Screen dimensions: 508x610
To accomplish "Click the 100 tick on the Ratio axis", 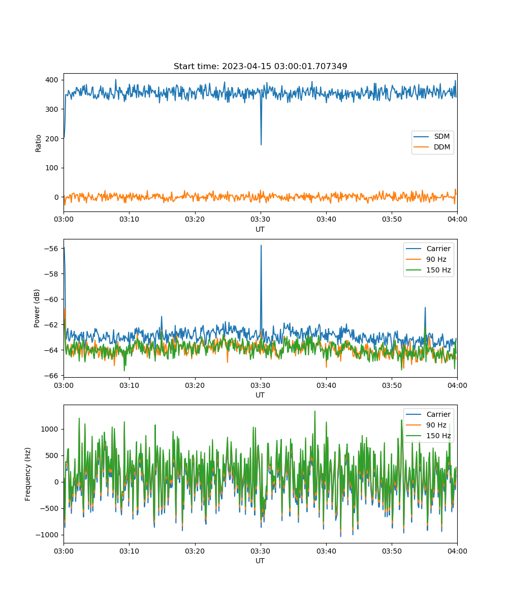I will pyautogui.click(x=53, y=168).
